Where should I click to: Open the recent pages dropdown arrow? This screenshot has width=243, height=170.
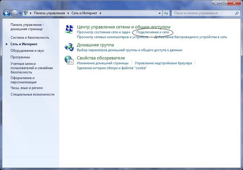click(20, 13)
